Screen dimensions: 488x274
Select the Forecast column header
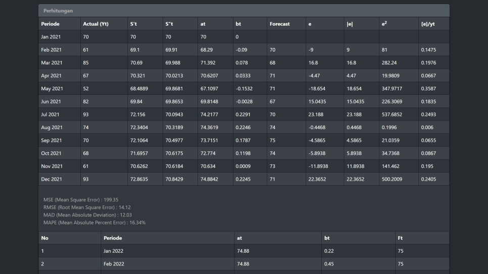tap(279, 24)
